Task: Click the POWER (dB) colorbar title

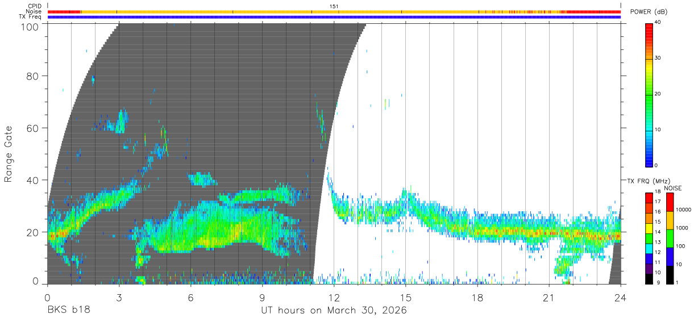Action: coord(649,12)
